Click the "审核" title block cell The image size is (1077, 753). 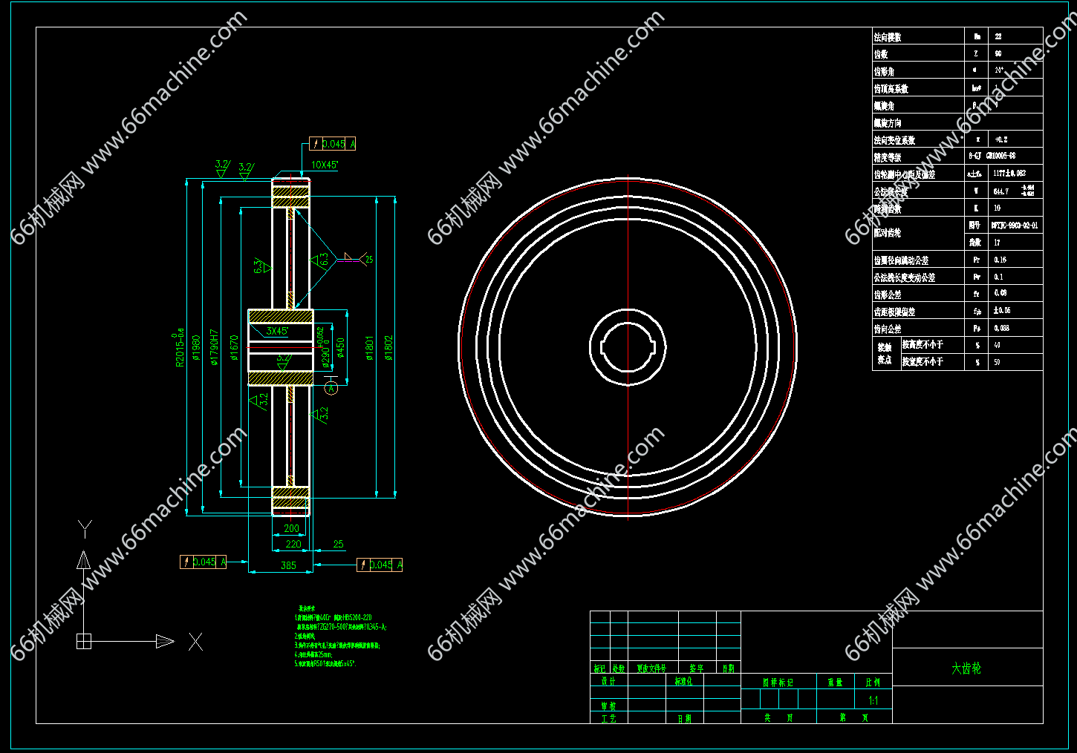point(608,706)
